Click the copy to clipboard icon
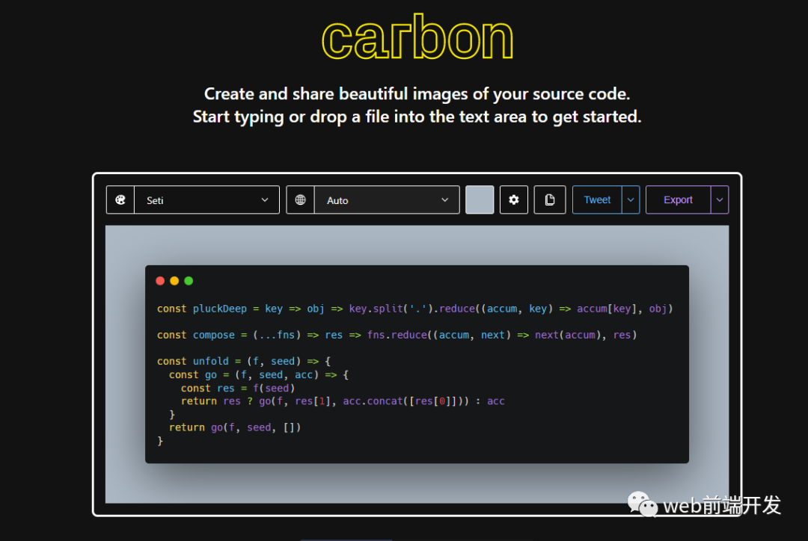The image size is (808, 541). [550, 200]
